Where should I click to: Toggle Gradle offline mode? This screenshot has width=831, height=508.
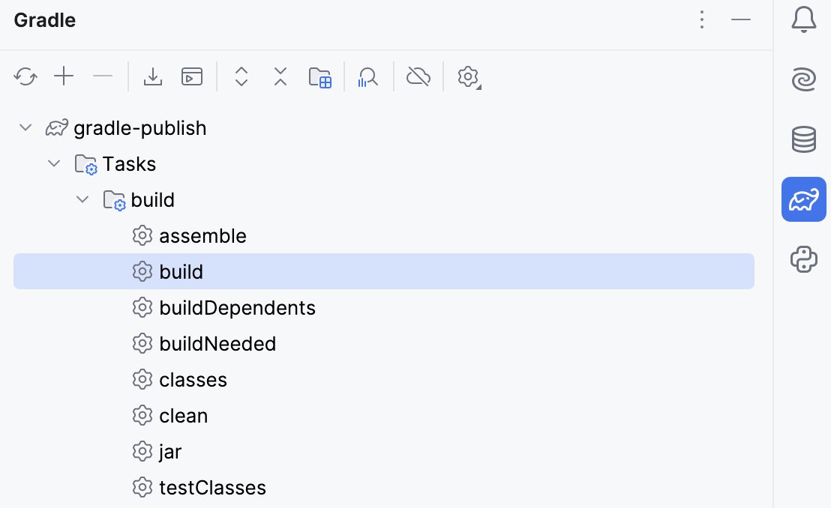point(418,76)
